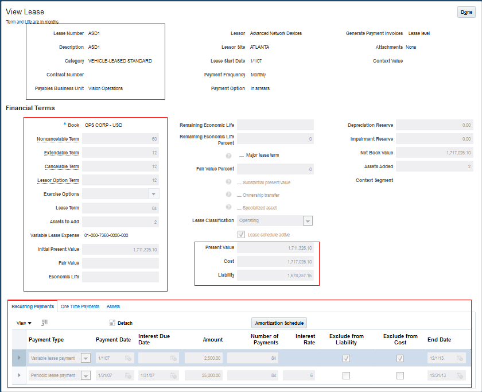
Task: Open calendar for Periodic lease End Date 12/31/13
Action: point(460,375)
